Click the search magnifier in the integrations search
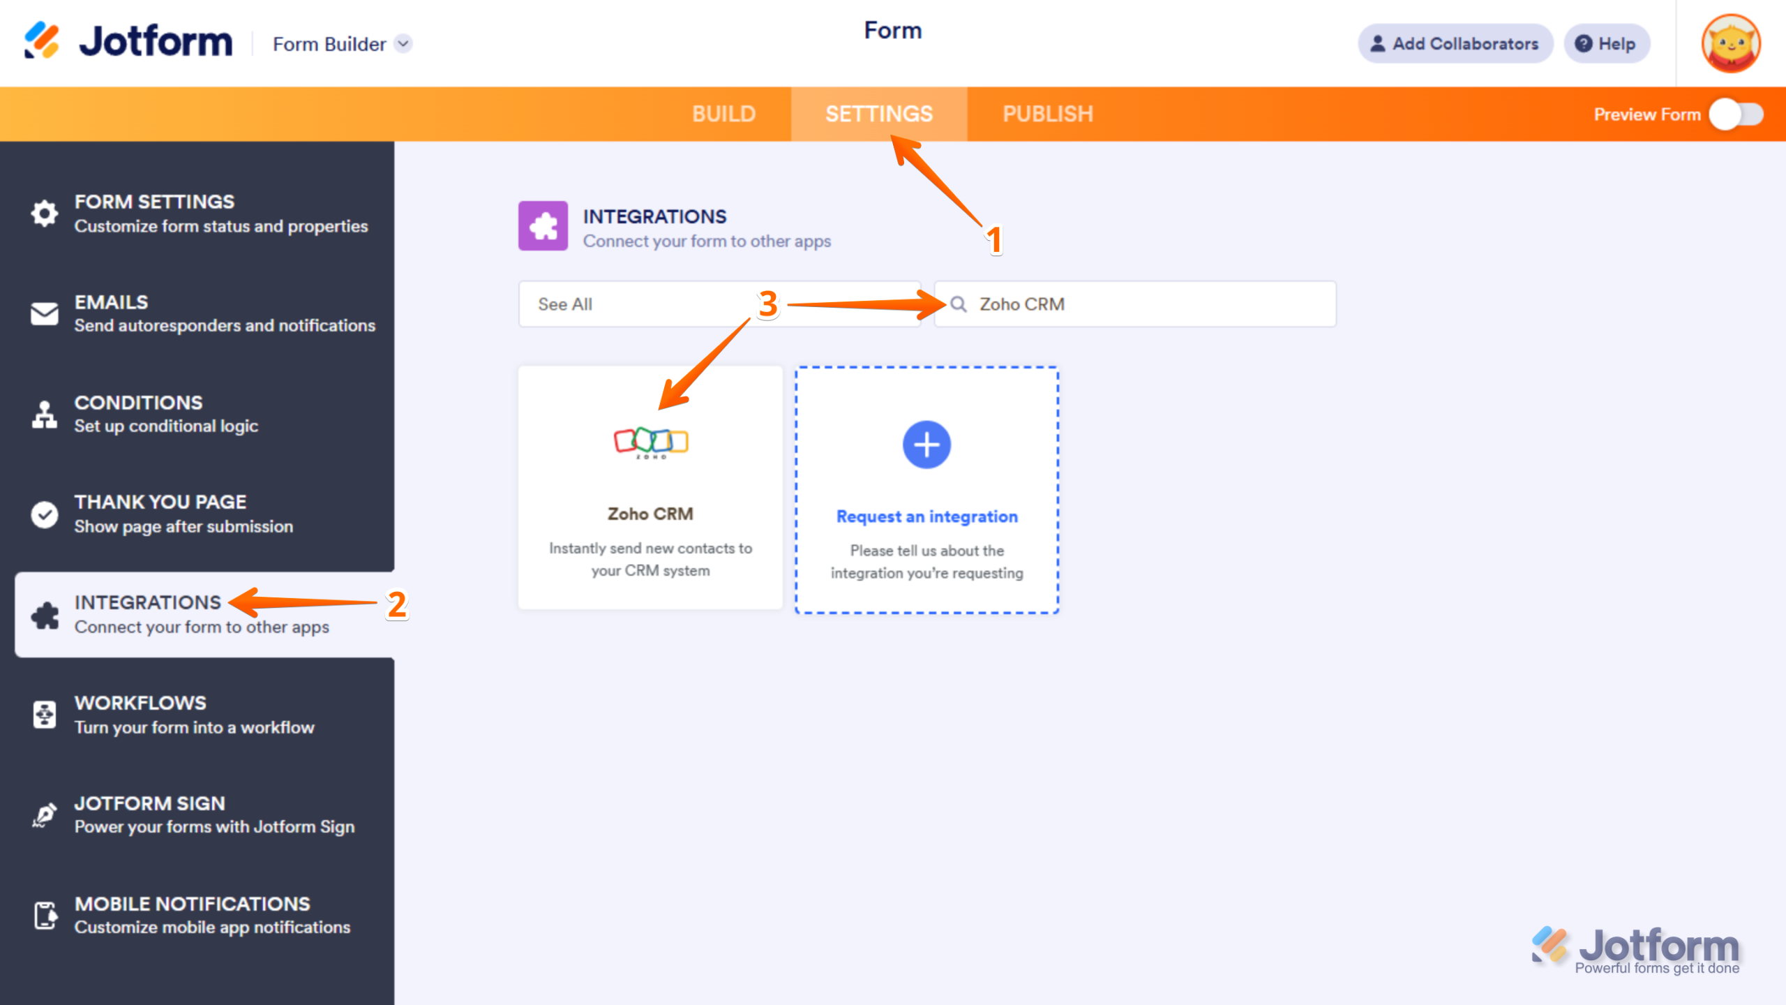Screen dimensions: 1786x1005 [959, 304]
